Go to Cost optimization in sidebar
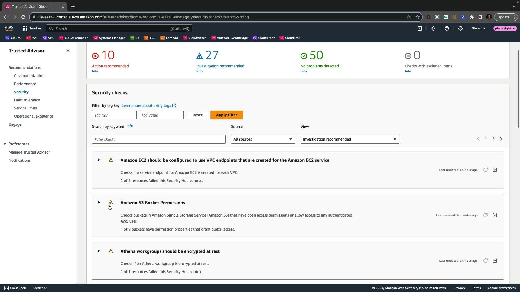 coord(29,76)
